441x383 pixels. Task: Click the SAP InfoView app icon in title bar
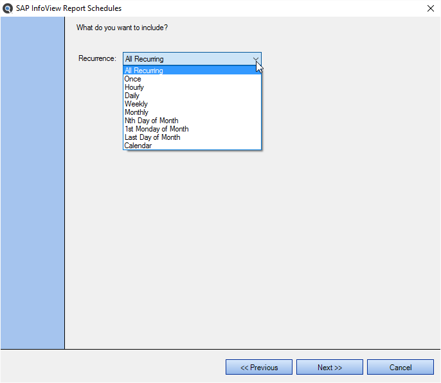point(7,8)
